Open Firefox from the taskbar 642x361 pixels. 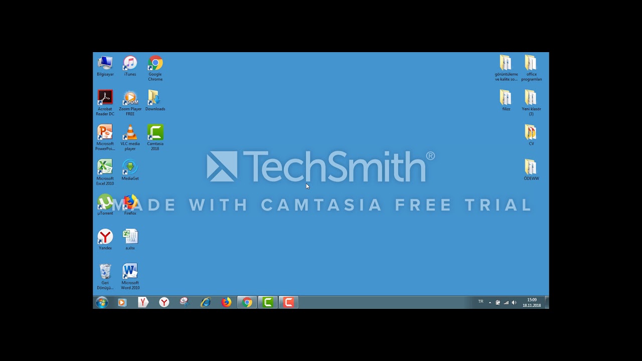tap(227, 302)
